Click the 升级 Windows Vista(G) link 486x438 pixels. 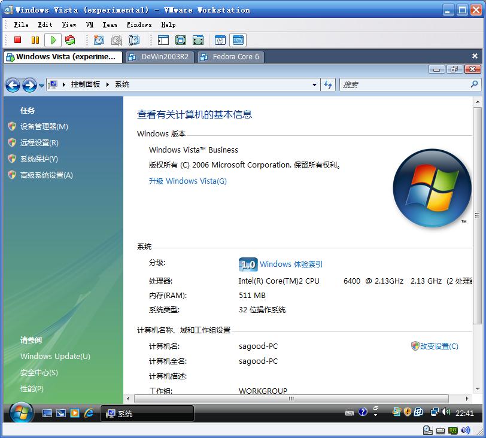(188, 181)
